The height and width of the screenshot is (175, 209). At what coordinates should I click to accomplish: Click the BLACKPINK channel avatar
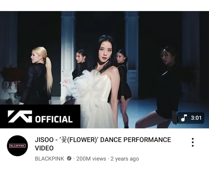tap(17, 146)
